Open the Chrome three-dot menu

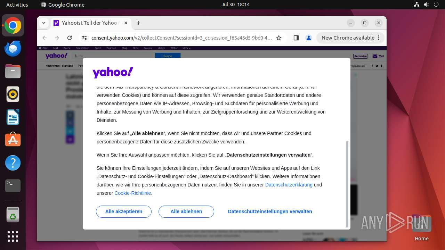tap(379, 38)
